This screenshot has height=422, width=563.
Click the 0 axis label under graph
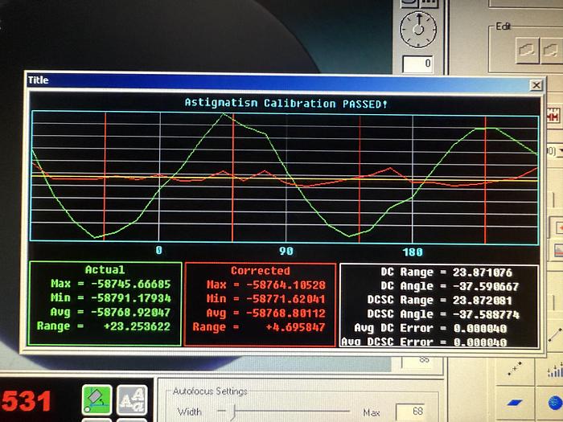click(158, 250)
